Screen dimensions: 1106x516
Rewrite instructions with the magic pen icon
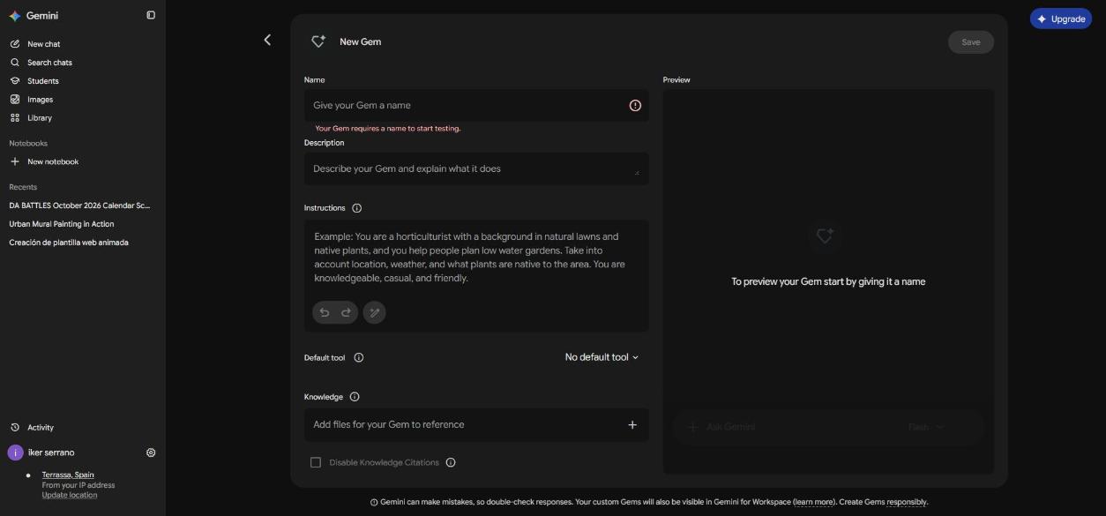tap(375, 312)
